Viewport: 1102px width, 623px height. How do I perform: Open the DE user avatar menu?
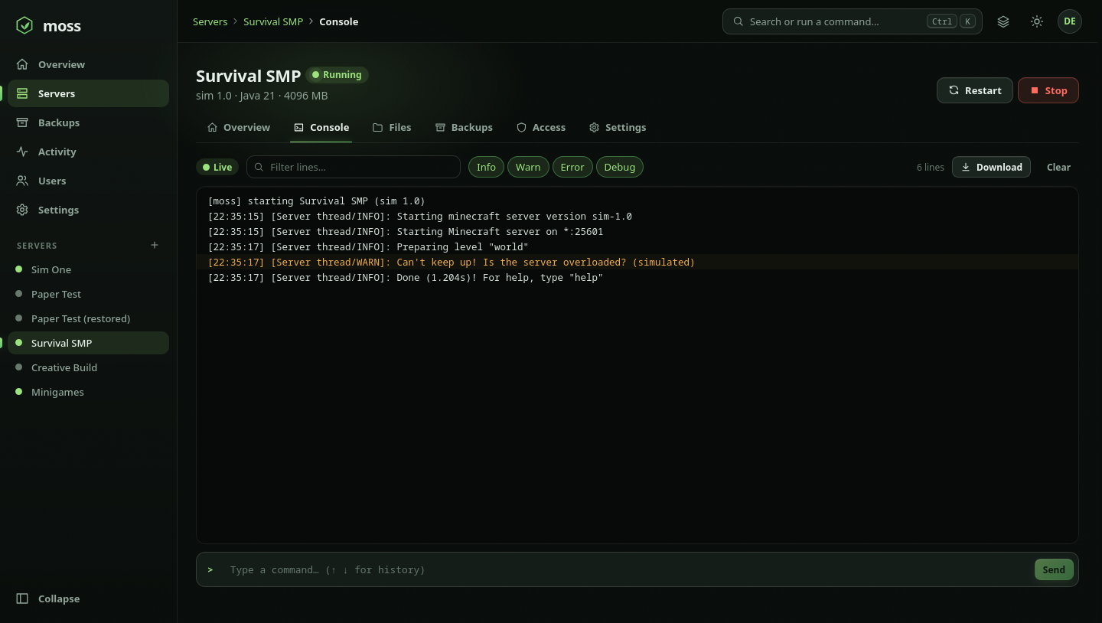[x=1070, y=21]
